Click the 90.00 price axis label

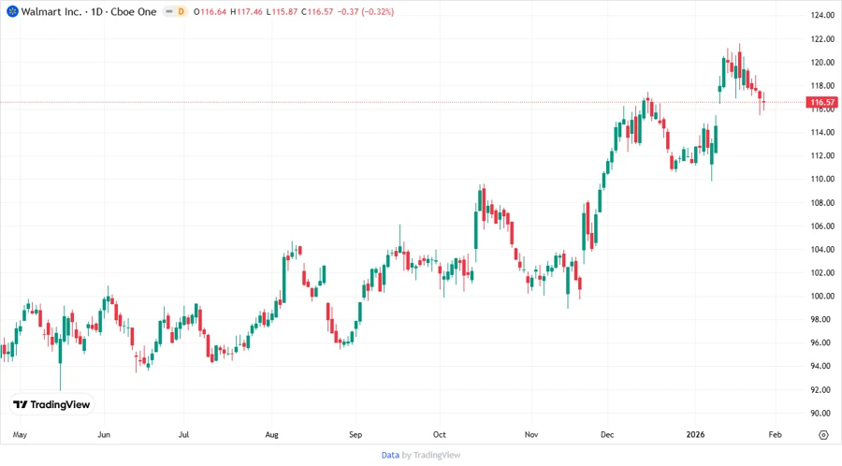822,413
